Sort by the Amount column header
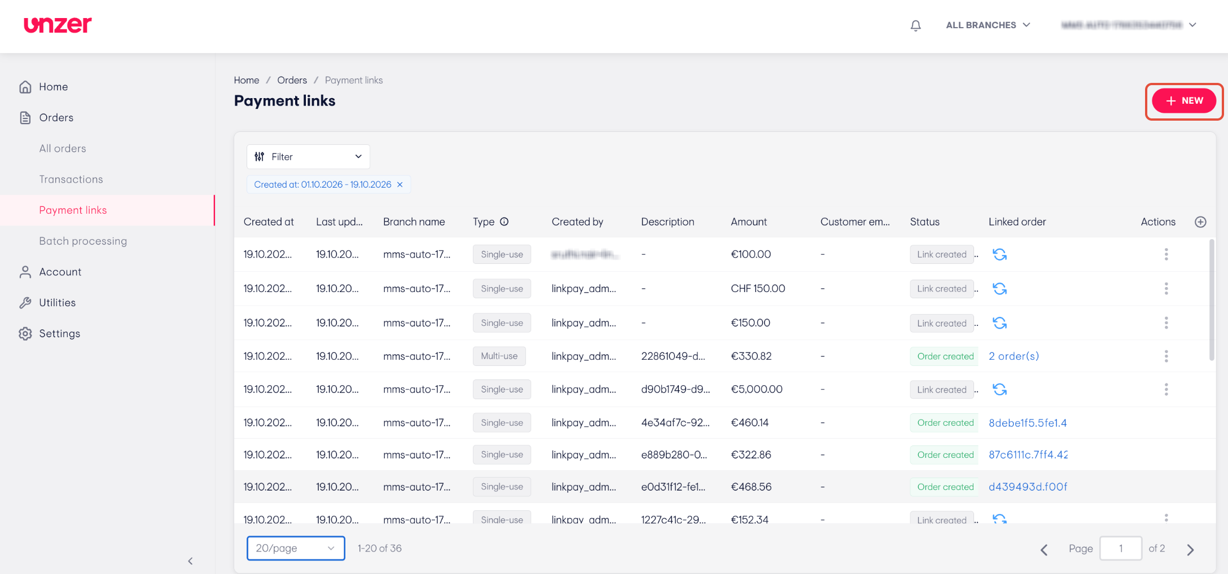Viewport: 1228px width, 574px height. click(x=748, y=222)
